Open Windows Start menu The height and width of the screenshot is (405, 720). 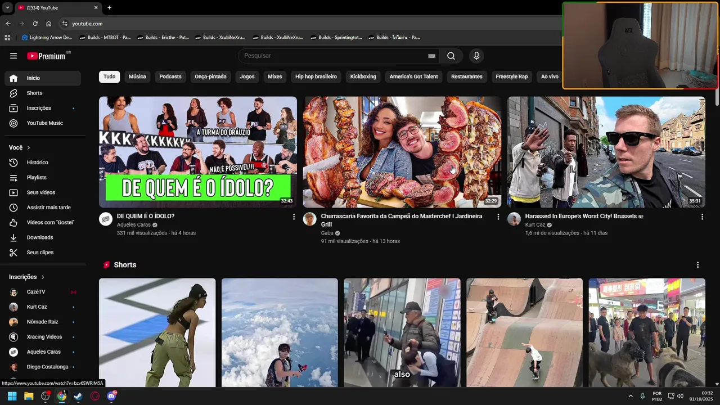12,396
